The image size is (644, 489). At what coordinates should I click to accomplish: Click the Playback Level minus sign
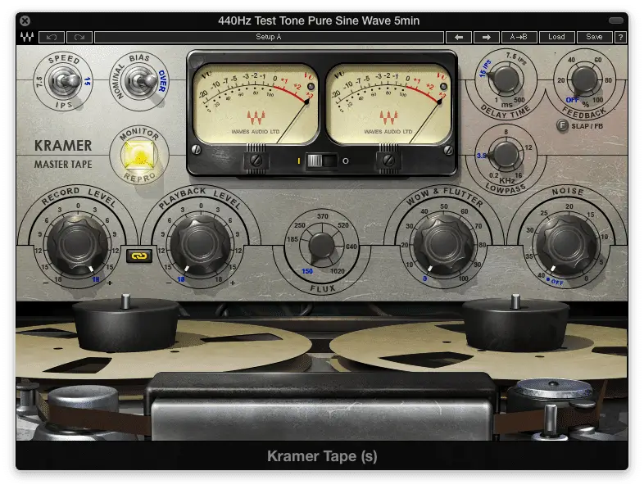click(x=169, y=283)
